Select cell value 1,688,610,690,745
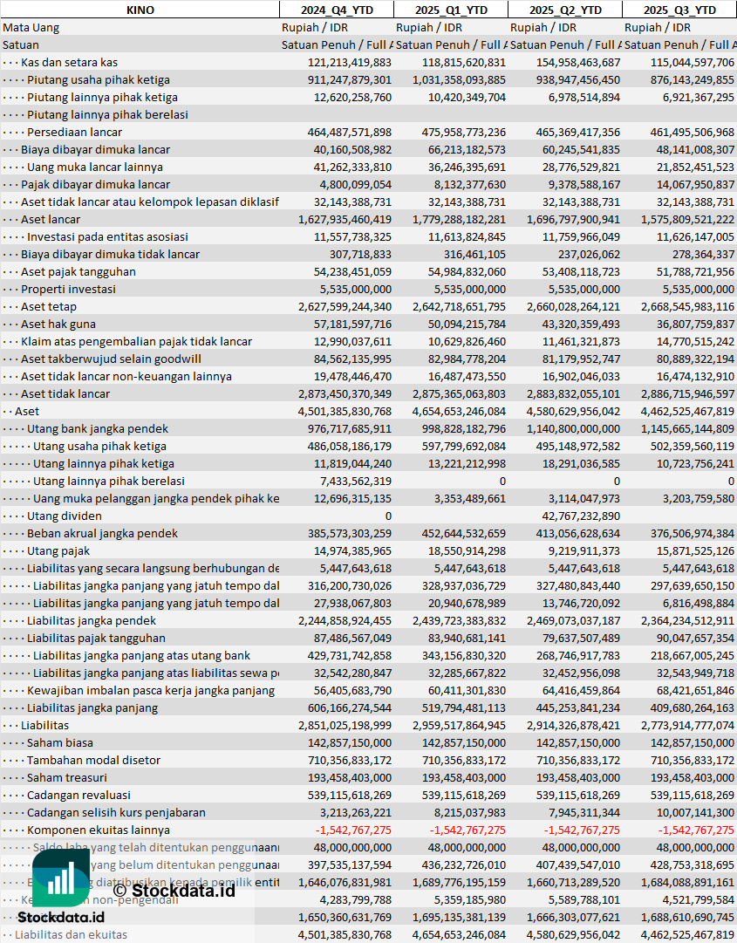This screenshot has height=943, width=737. click(x=687, y=917)
